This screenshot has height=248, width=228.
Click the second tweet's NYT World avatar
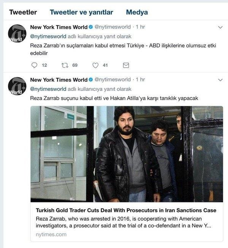(17, 86)
